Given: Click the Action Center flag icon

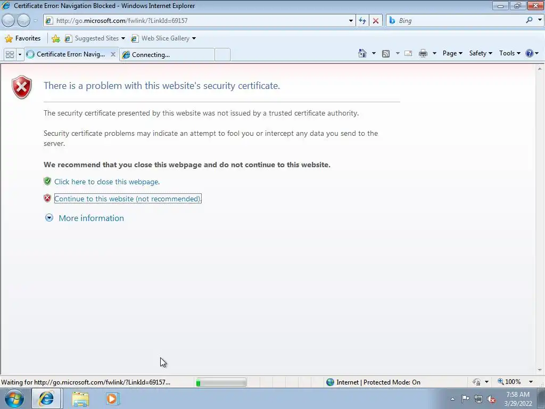Looking at the screenshot, I should pos(465,399).
